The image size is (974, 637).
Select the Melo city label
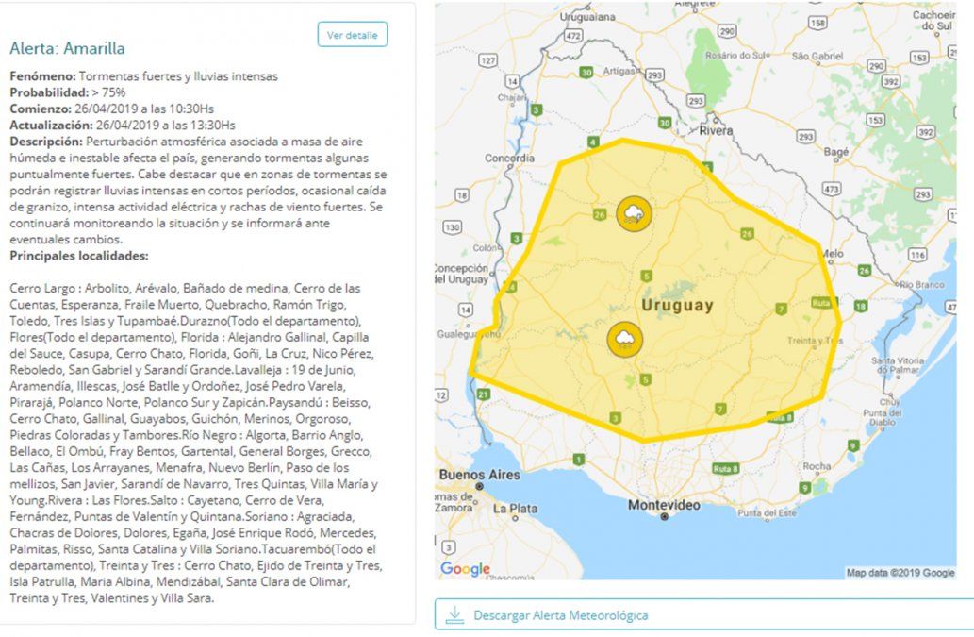tap(832, 254)
